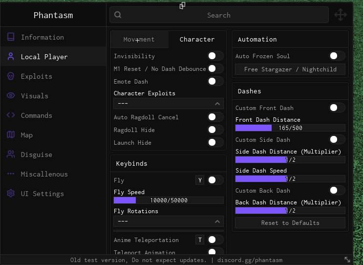The height and width of the screenshot is (265, 363).
Task: Click the search magnifier icon
Action: [118, 15]
